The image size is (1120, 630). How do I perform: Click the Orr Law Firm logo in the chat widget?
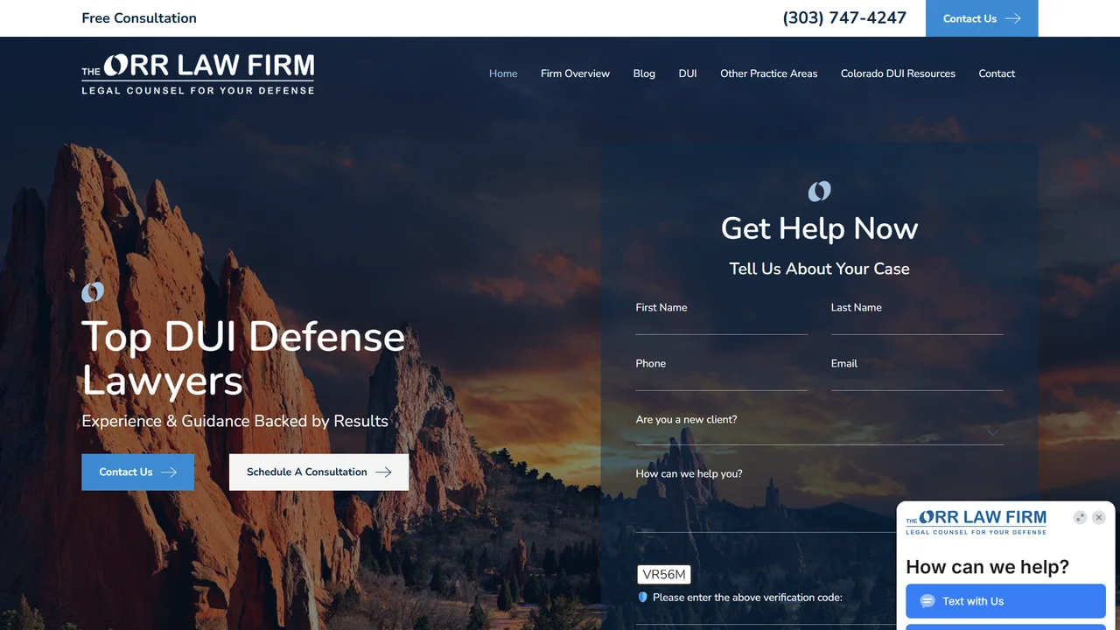[x=976, y=521]
